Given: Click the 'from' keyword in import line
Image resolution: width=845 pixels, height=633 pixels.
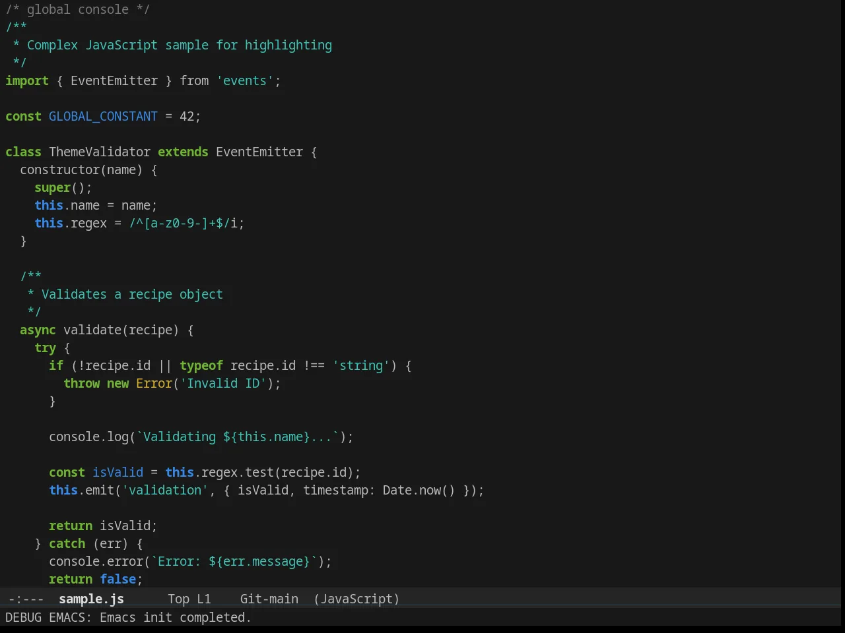Looking at the screenshot, I should (194, 80).
